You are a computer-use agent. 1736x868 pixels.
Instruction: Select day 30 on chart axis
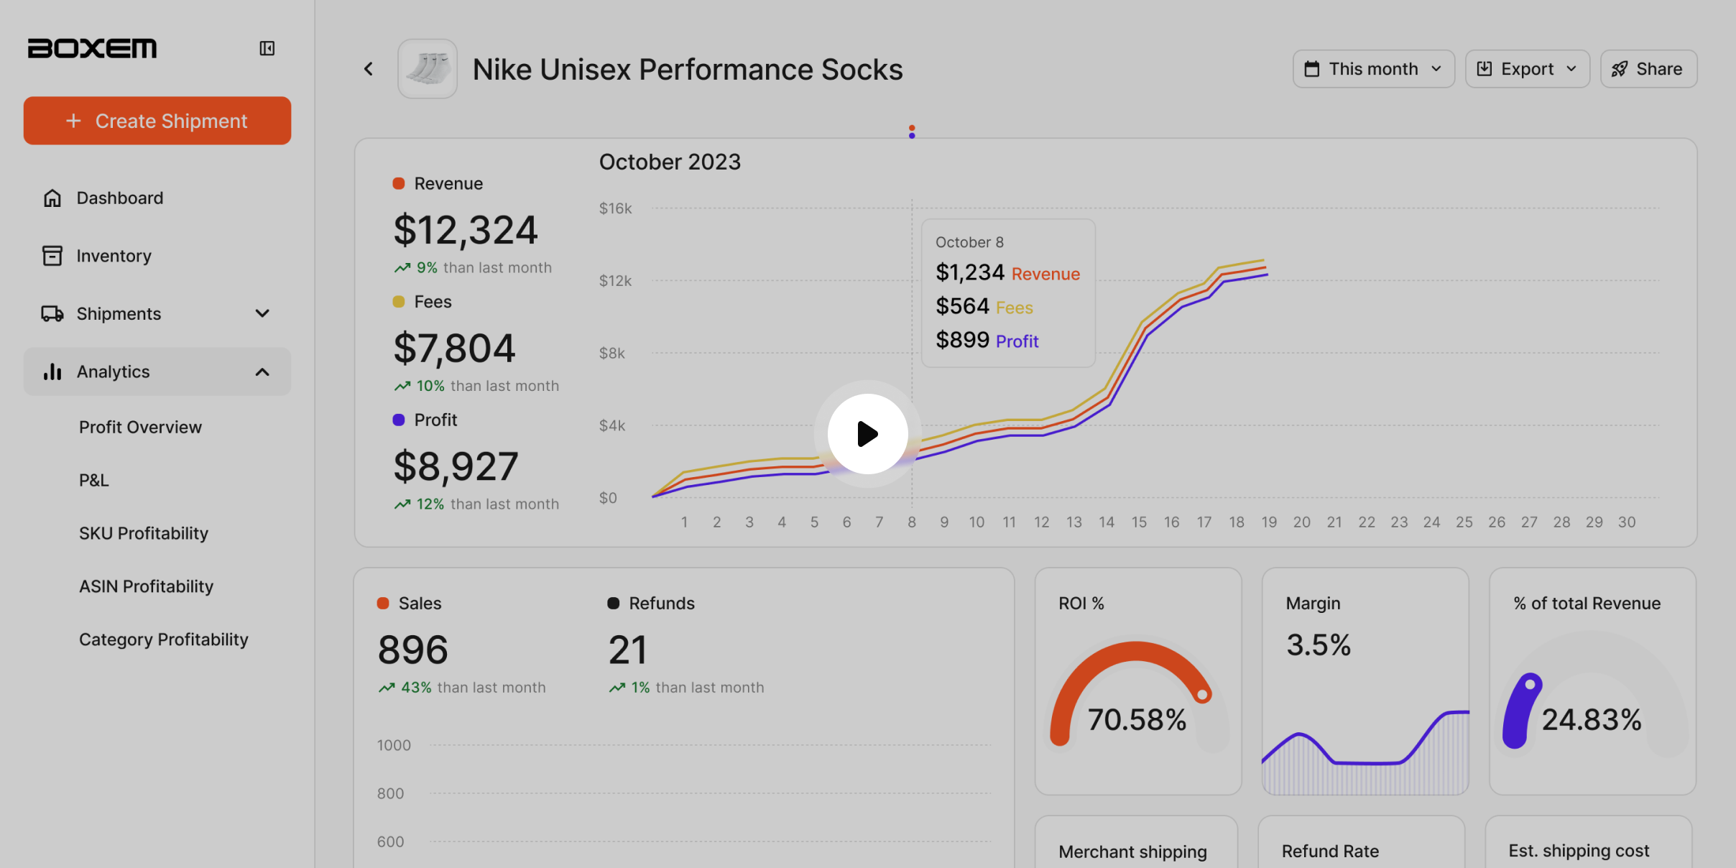point(1627,522)
